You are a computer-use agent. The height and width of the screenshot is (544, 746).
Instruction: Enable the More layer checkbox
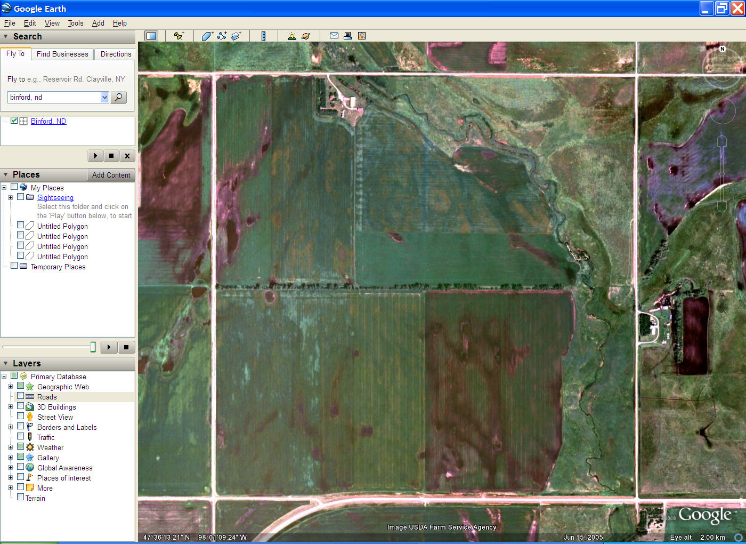[21, 487]
